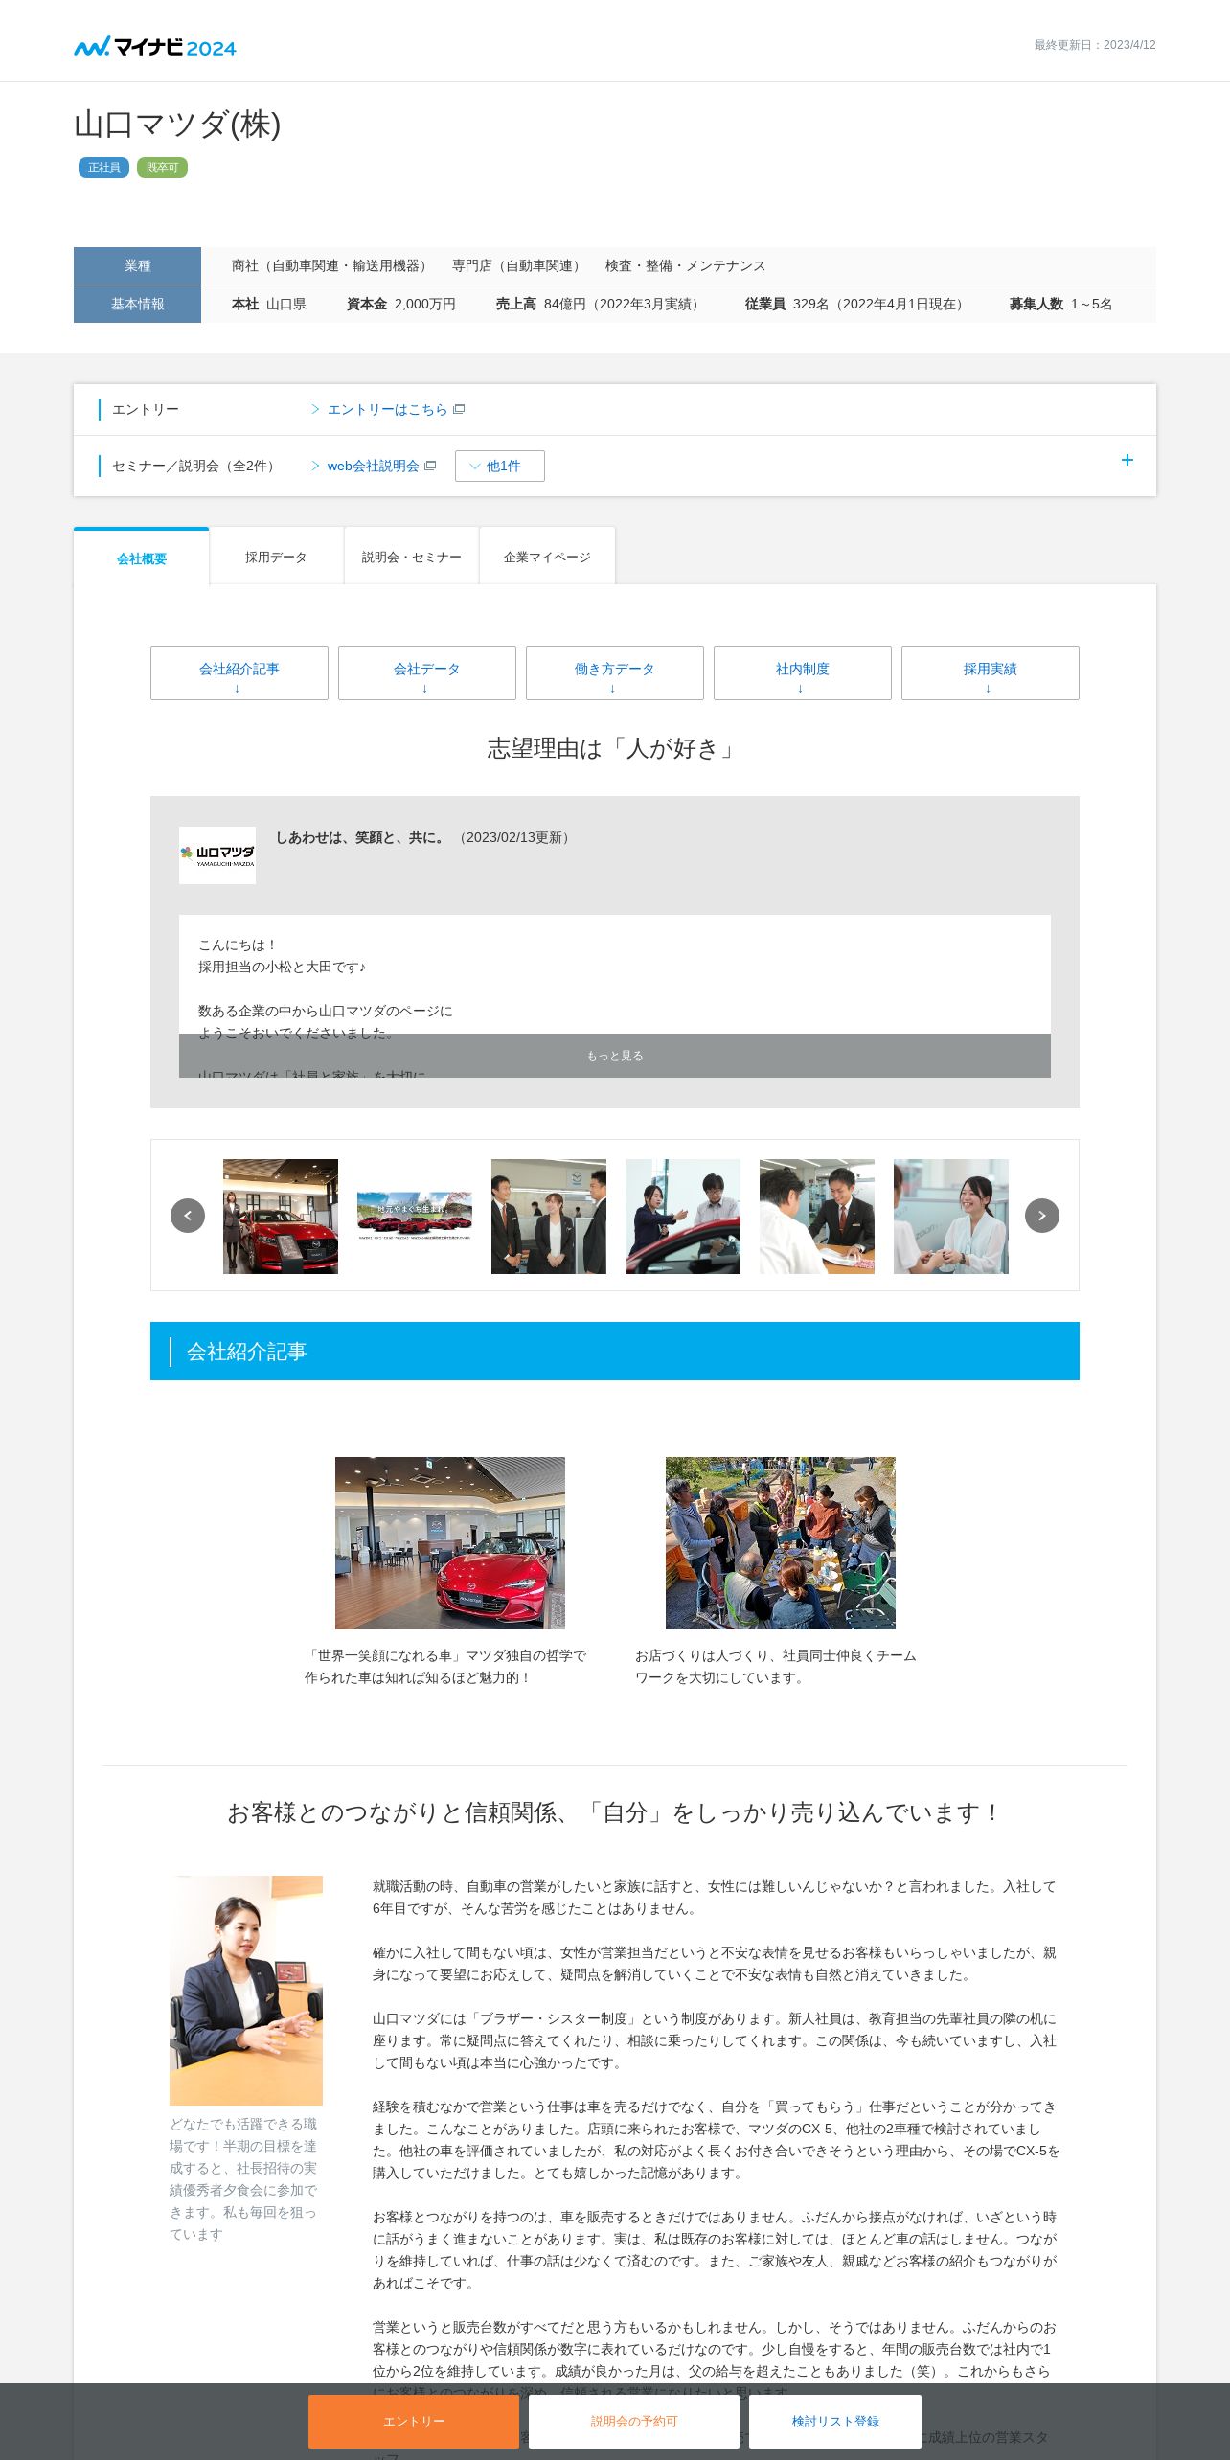Click the 検討リスト登録 button
Viewport: 1230px width, 2460px height.
835,2421
